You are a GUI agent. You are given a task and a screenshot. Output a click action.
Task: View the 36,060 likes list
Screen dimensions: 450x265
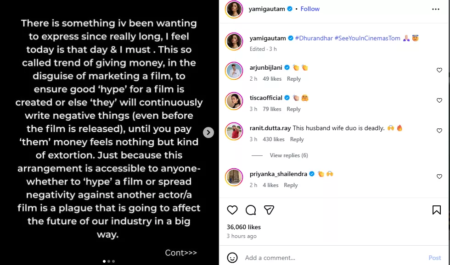[x=244, y=227]
